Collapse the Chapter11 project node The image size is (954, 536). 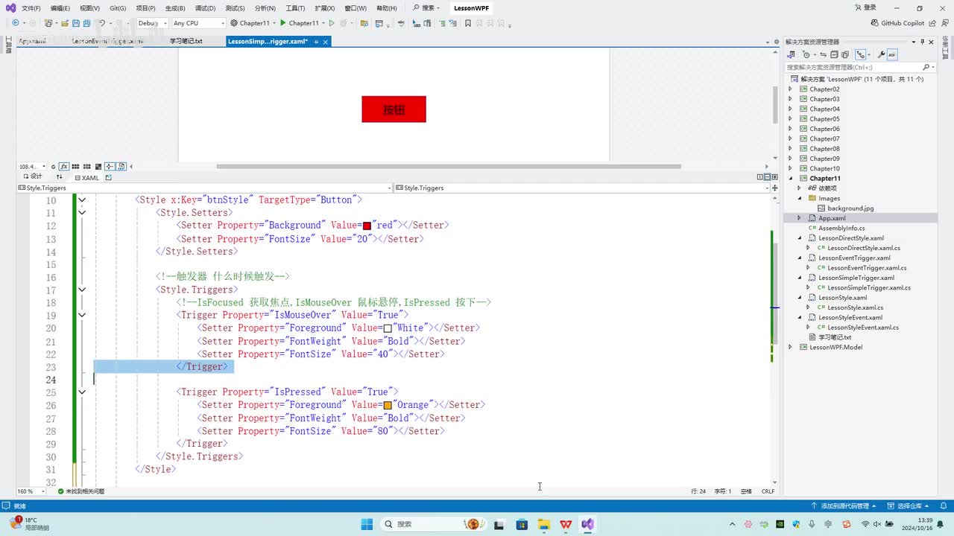[x=791, y=179]
